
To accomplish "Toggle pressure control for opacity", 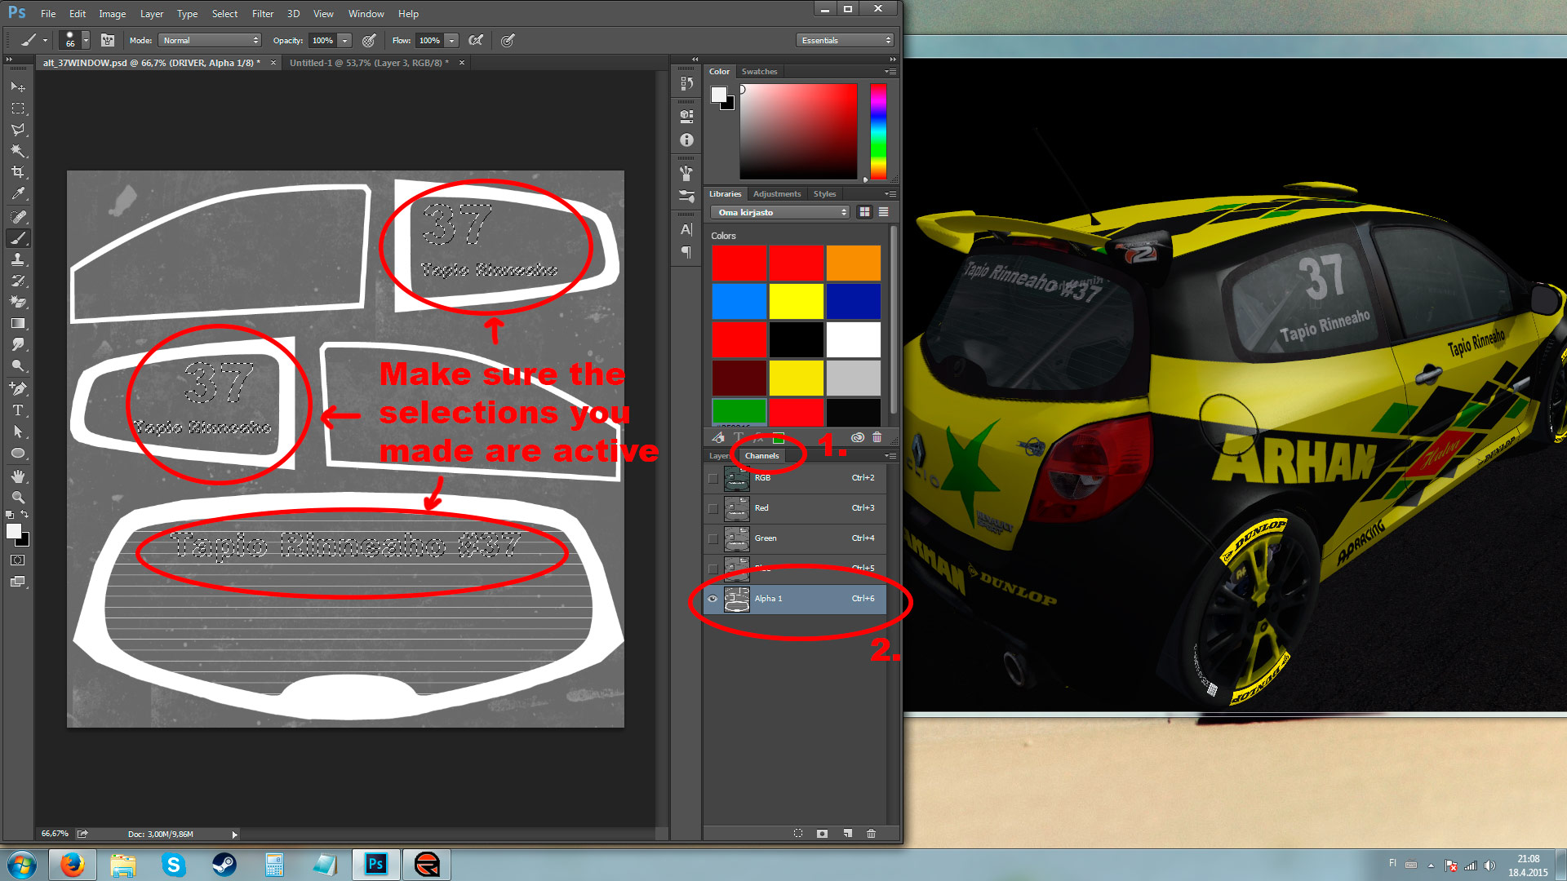I will 369,40.
